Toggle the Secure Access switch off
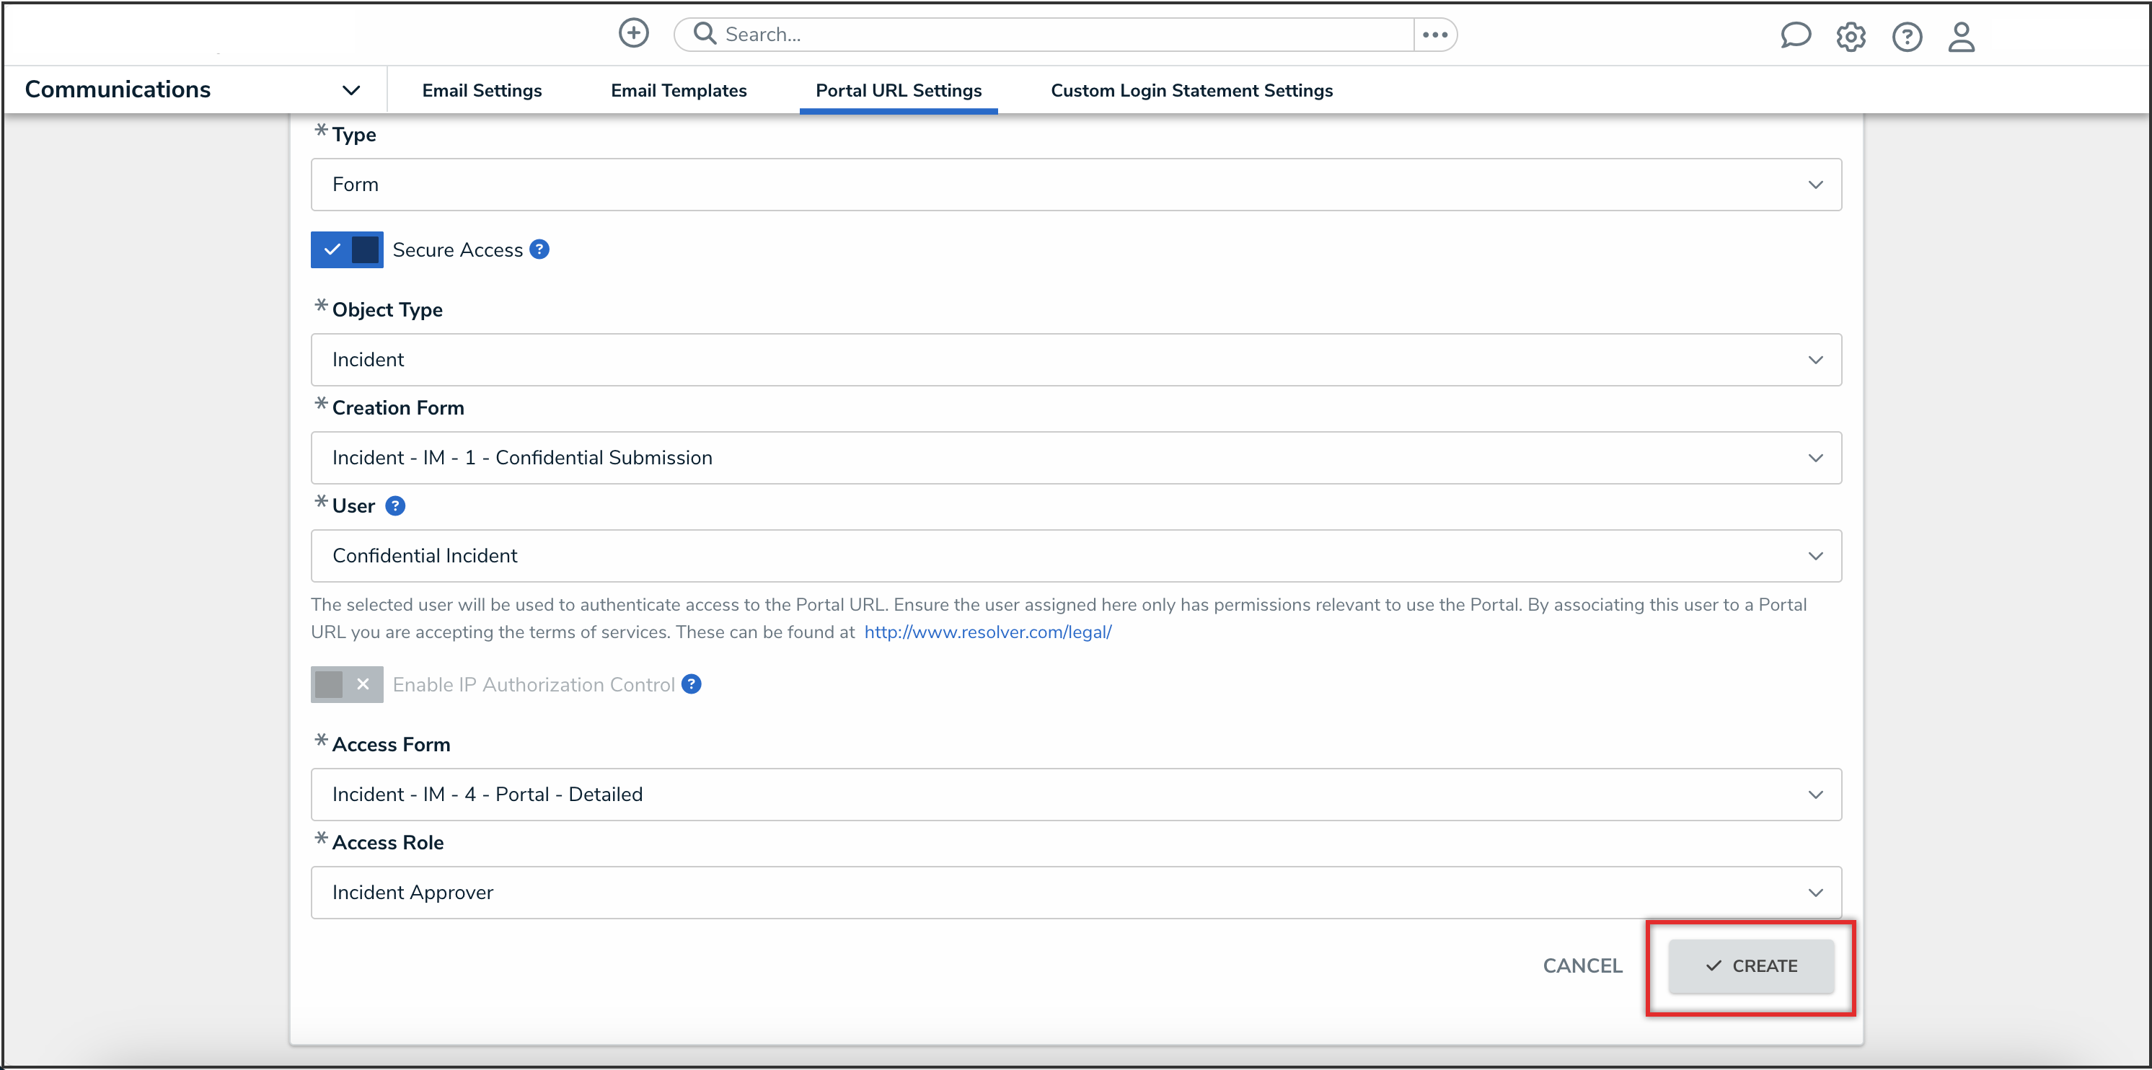 (x=347, y=249)
